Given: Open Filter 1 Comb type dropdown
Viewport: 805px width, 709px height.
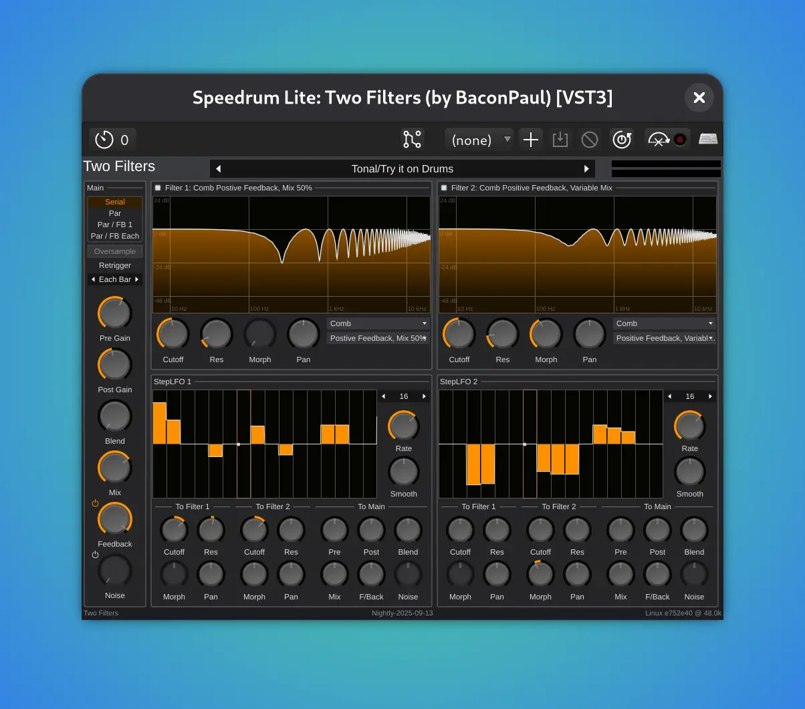Looking at the screenshot, I should coord(378,323).
